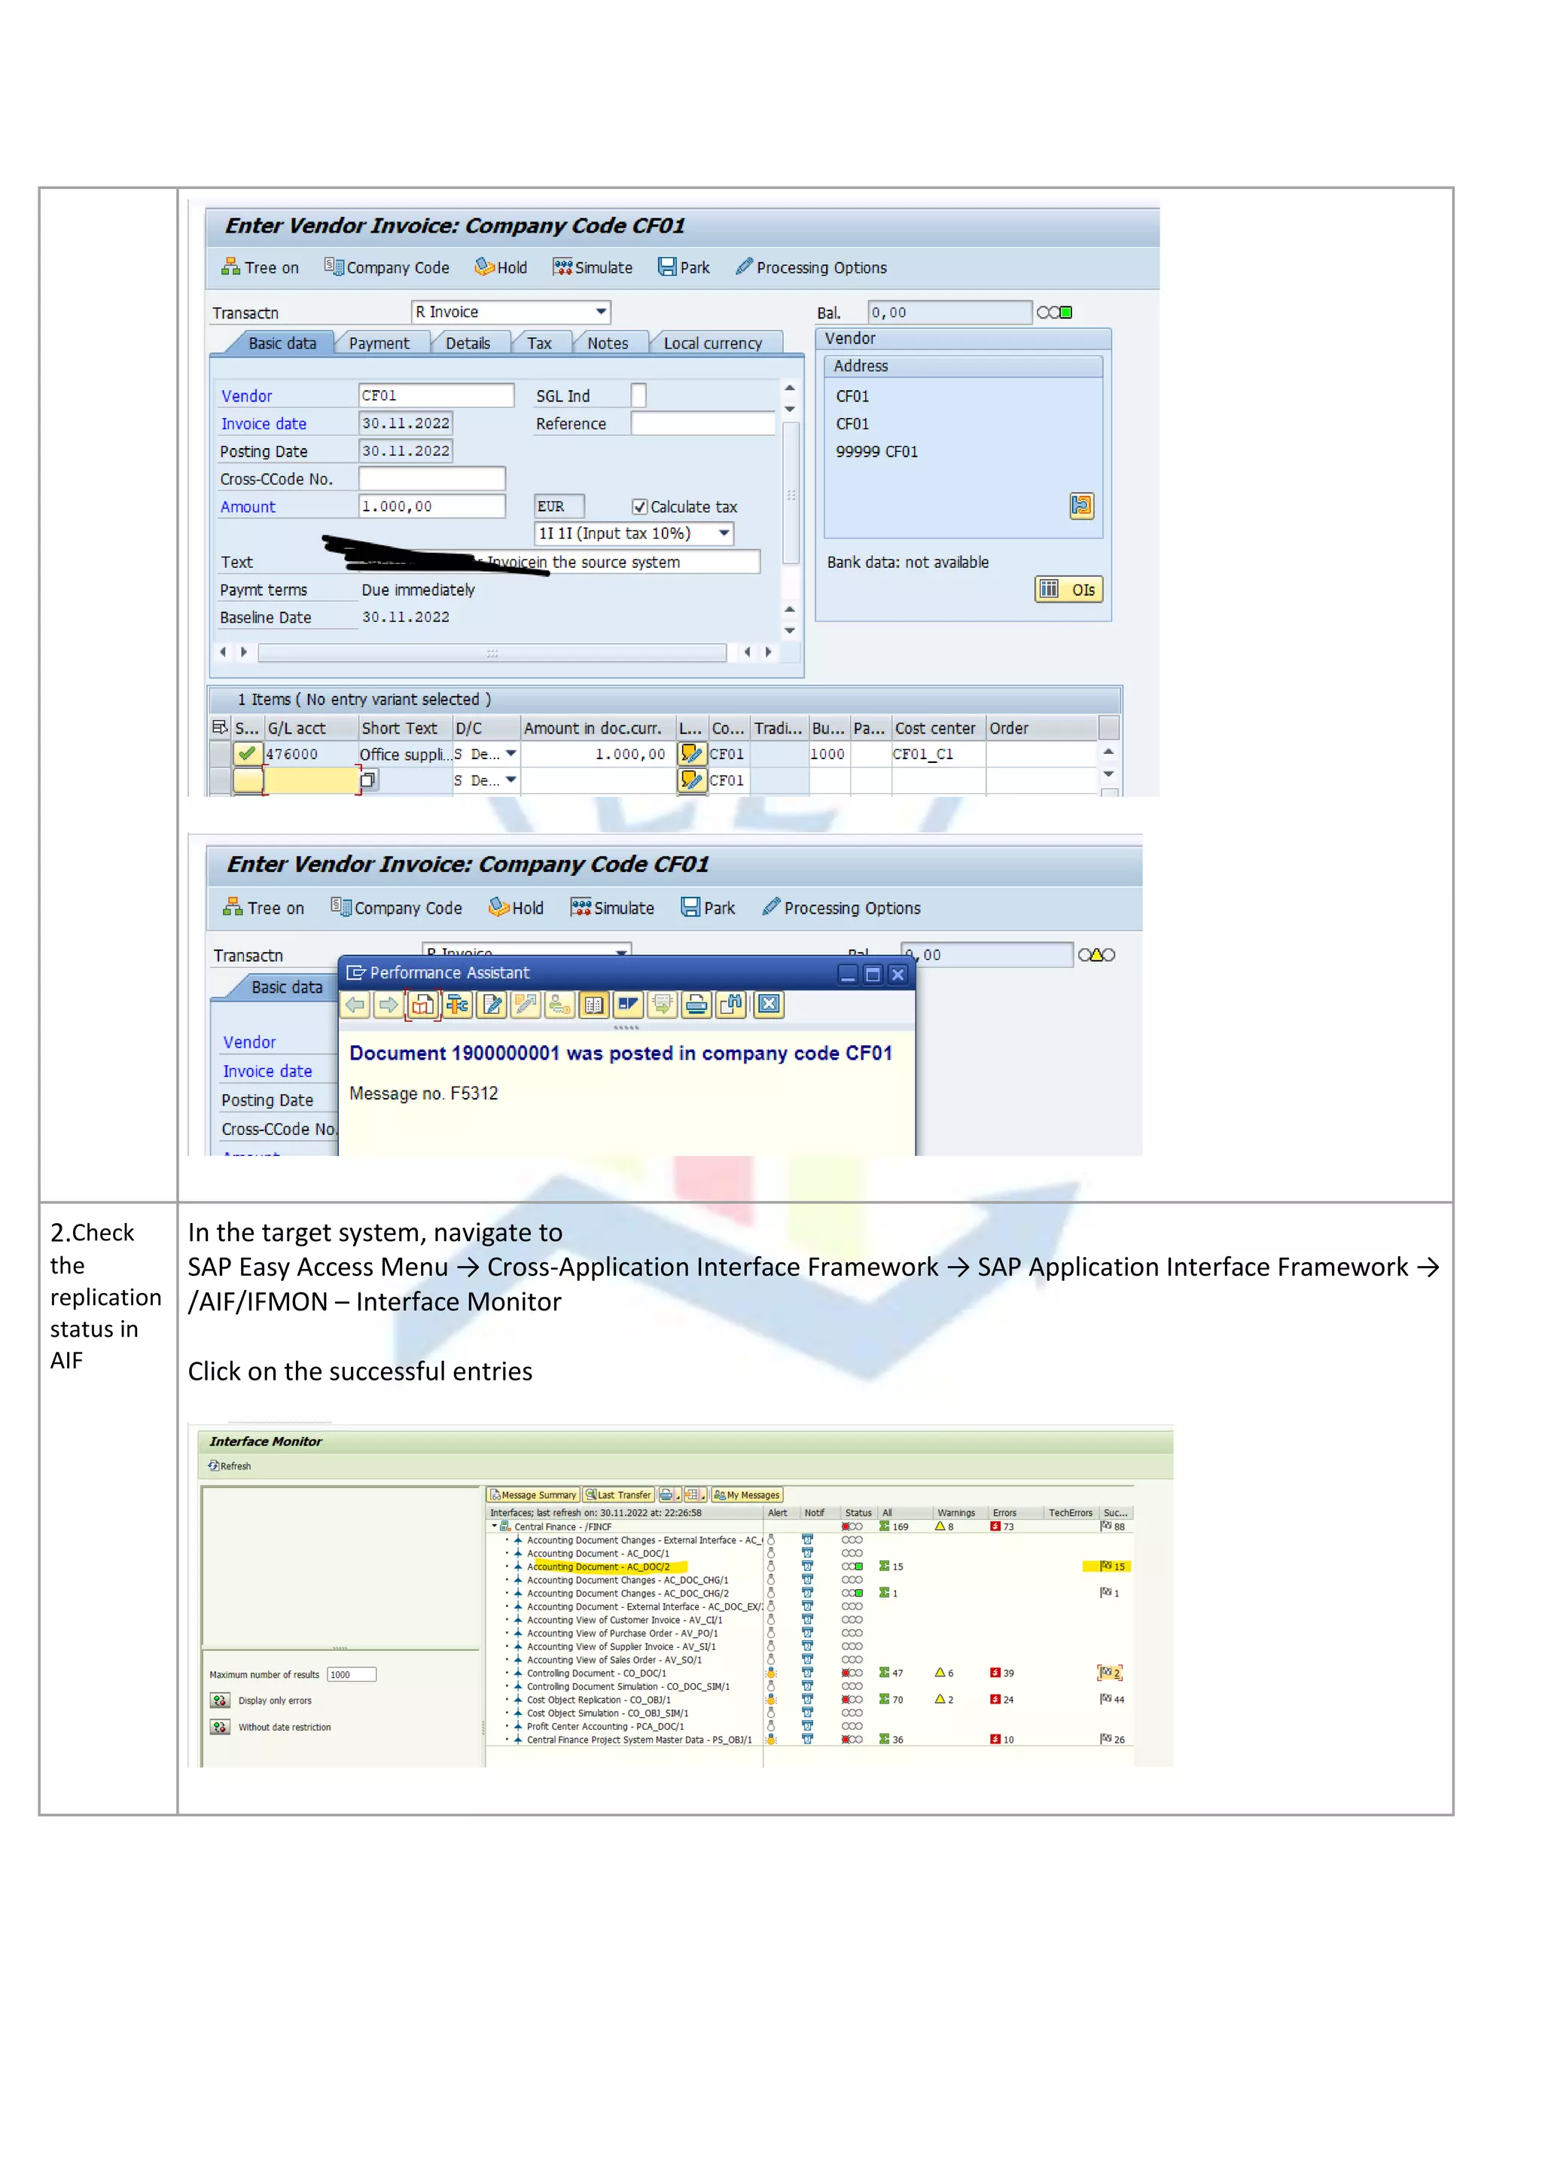Click Simulate in lower invoice window toolbar
Viewport: 1542px width, 2181px height.
click(x=612, y=907)
